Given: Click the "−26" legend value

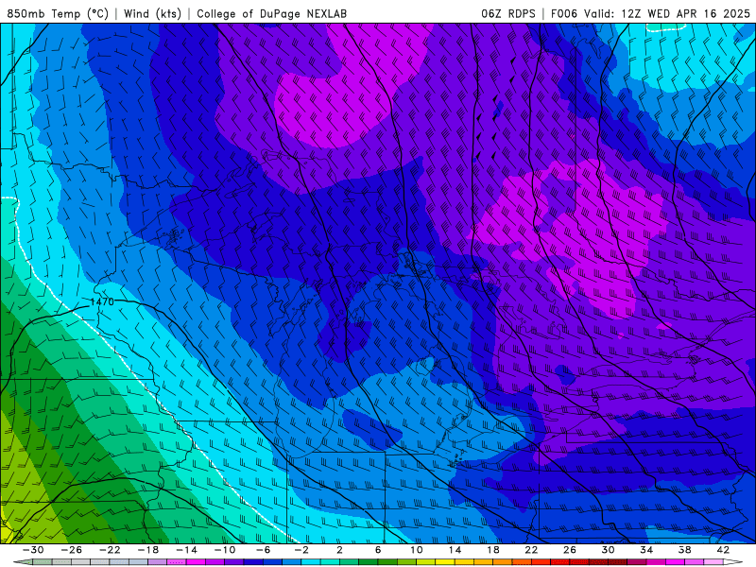Looking at the screenshot, I should tap(72, 550).
